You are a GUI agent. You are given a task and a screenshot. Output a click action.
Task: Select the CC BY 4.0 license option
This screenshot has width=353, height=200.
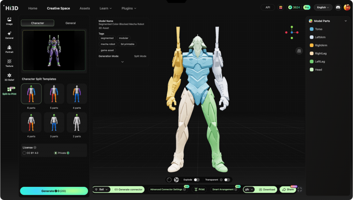pos(30,153)
